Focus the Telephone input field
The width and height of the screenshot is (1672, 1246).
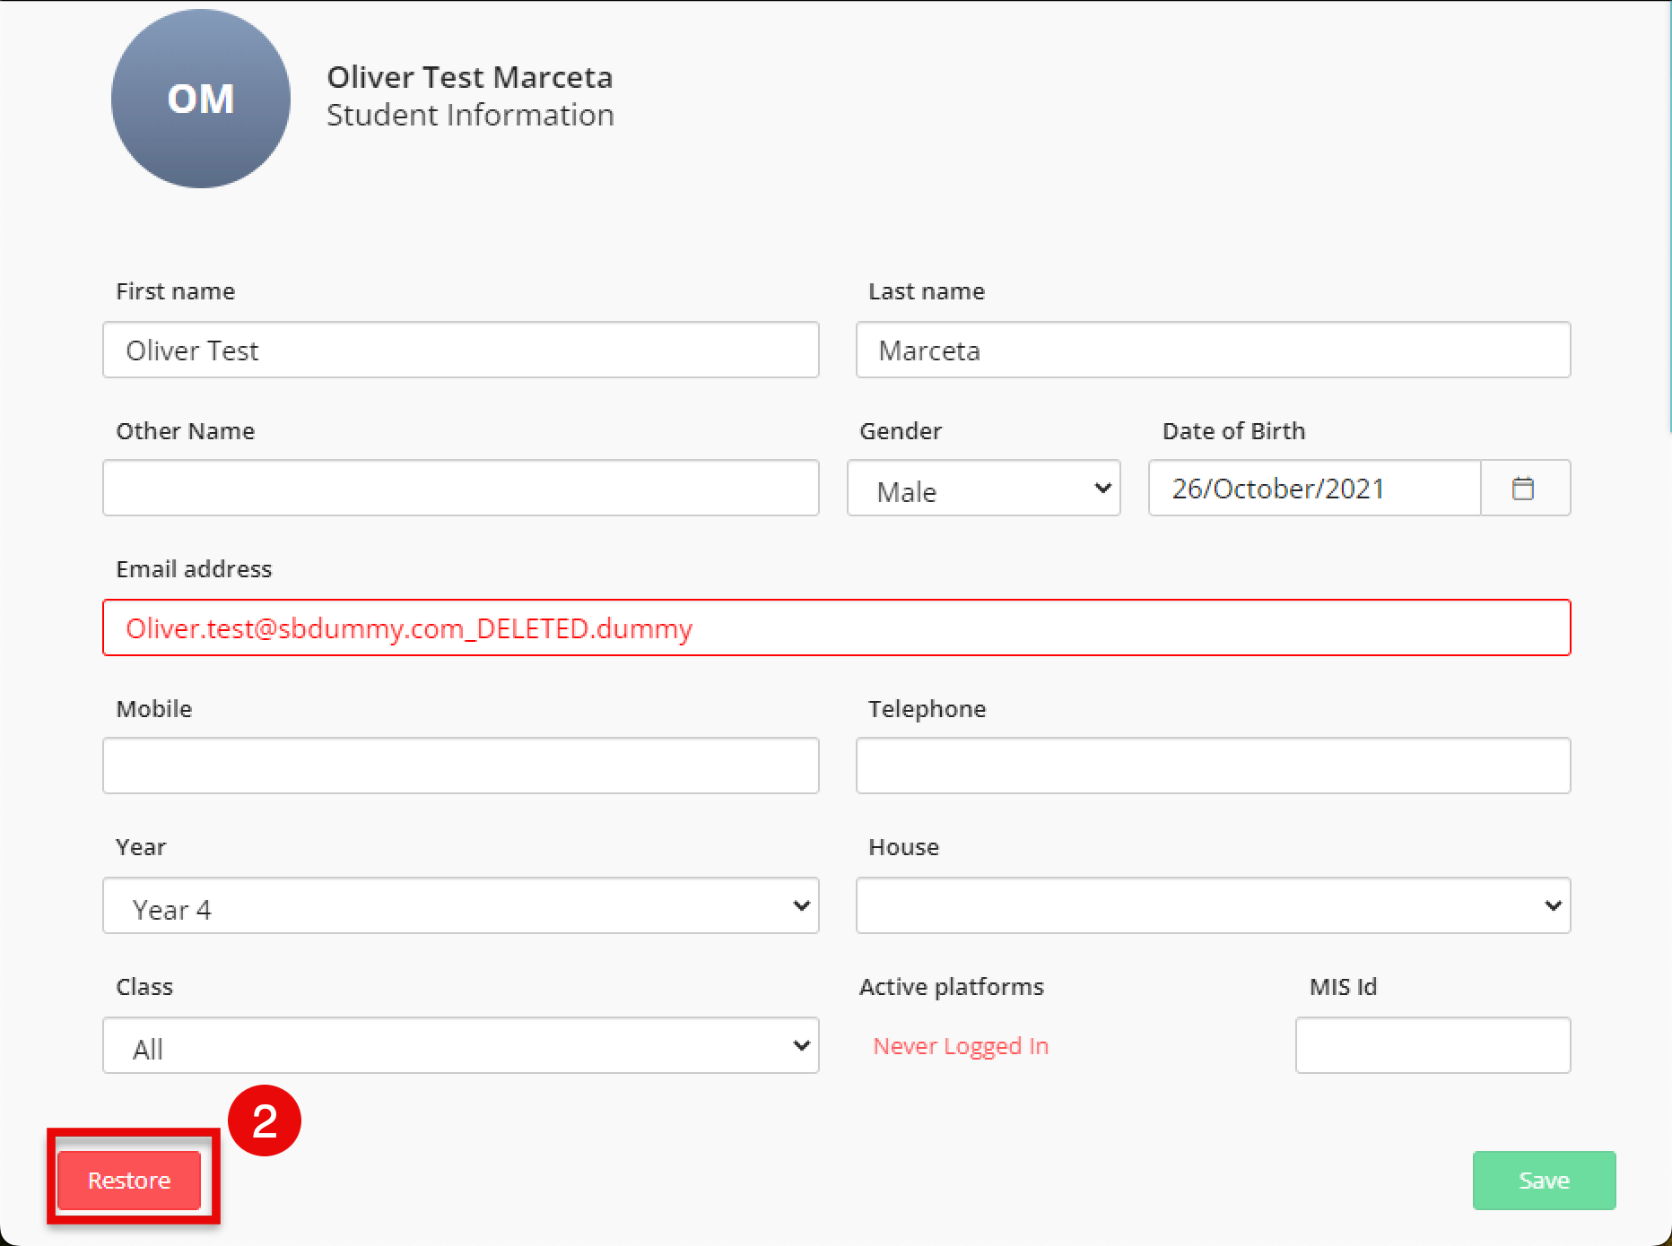tap(1213, 766)
